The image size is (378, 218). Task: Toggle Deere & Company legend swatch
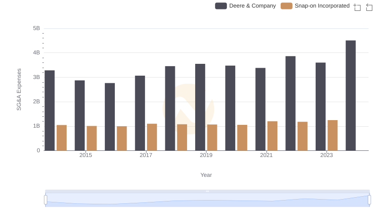[221, 6]
